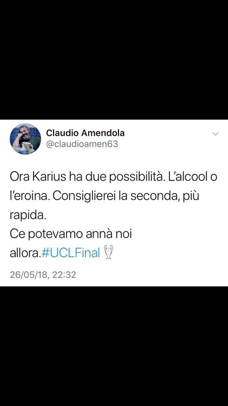Click the word allora before the hashtag

[x=25, y=253]
